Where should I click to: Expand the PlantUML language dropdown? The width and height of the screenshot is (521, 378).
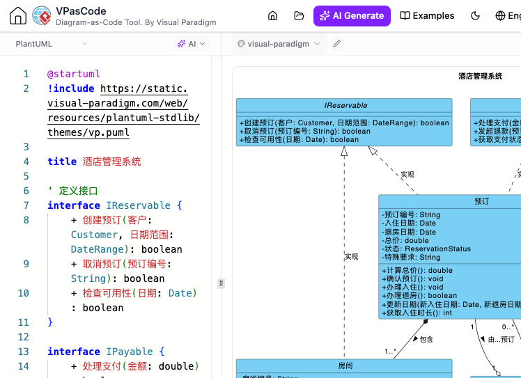click(x=51, y=44)
